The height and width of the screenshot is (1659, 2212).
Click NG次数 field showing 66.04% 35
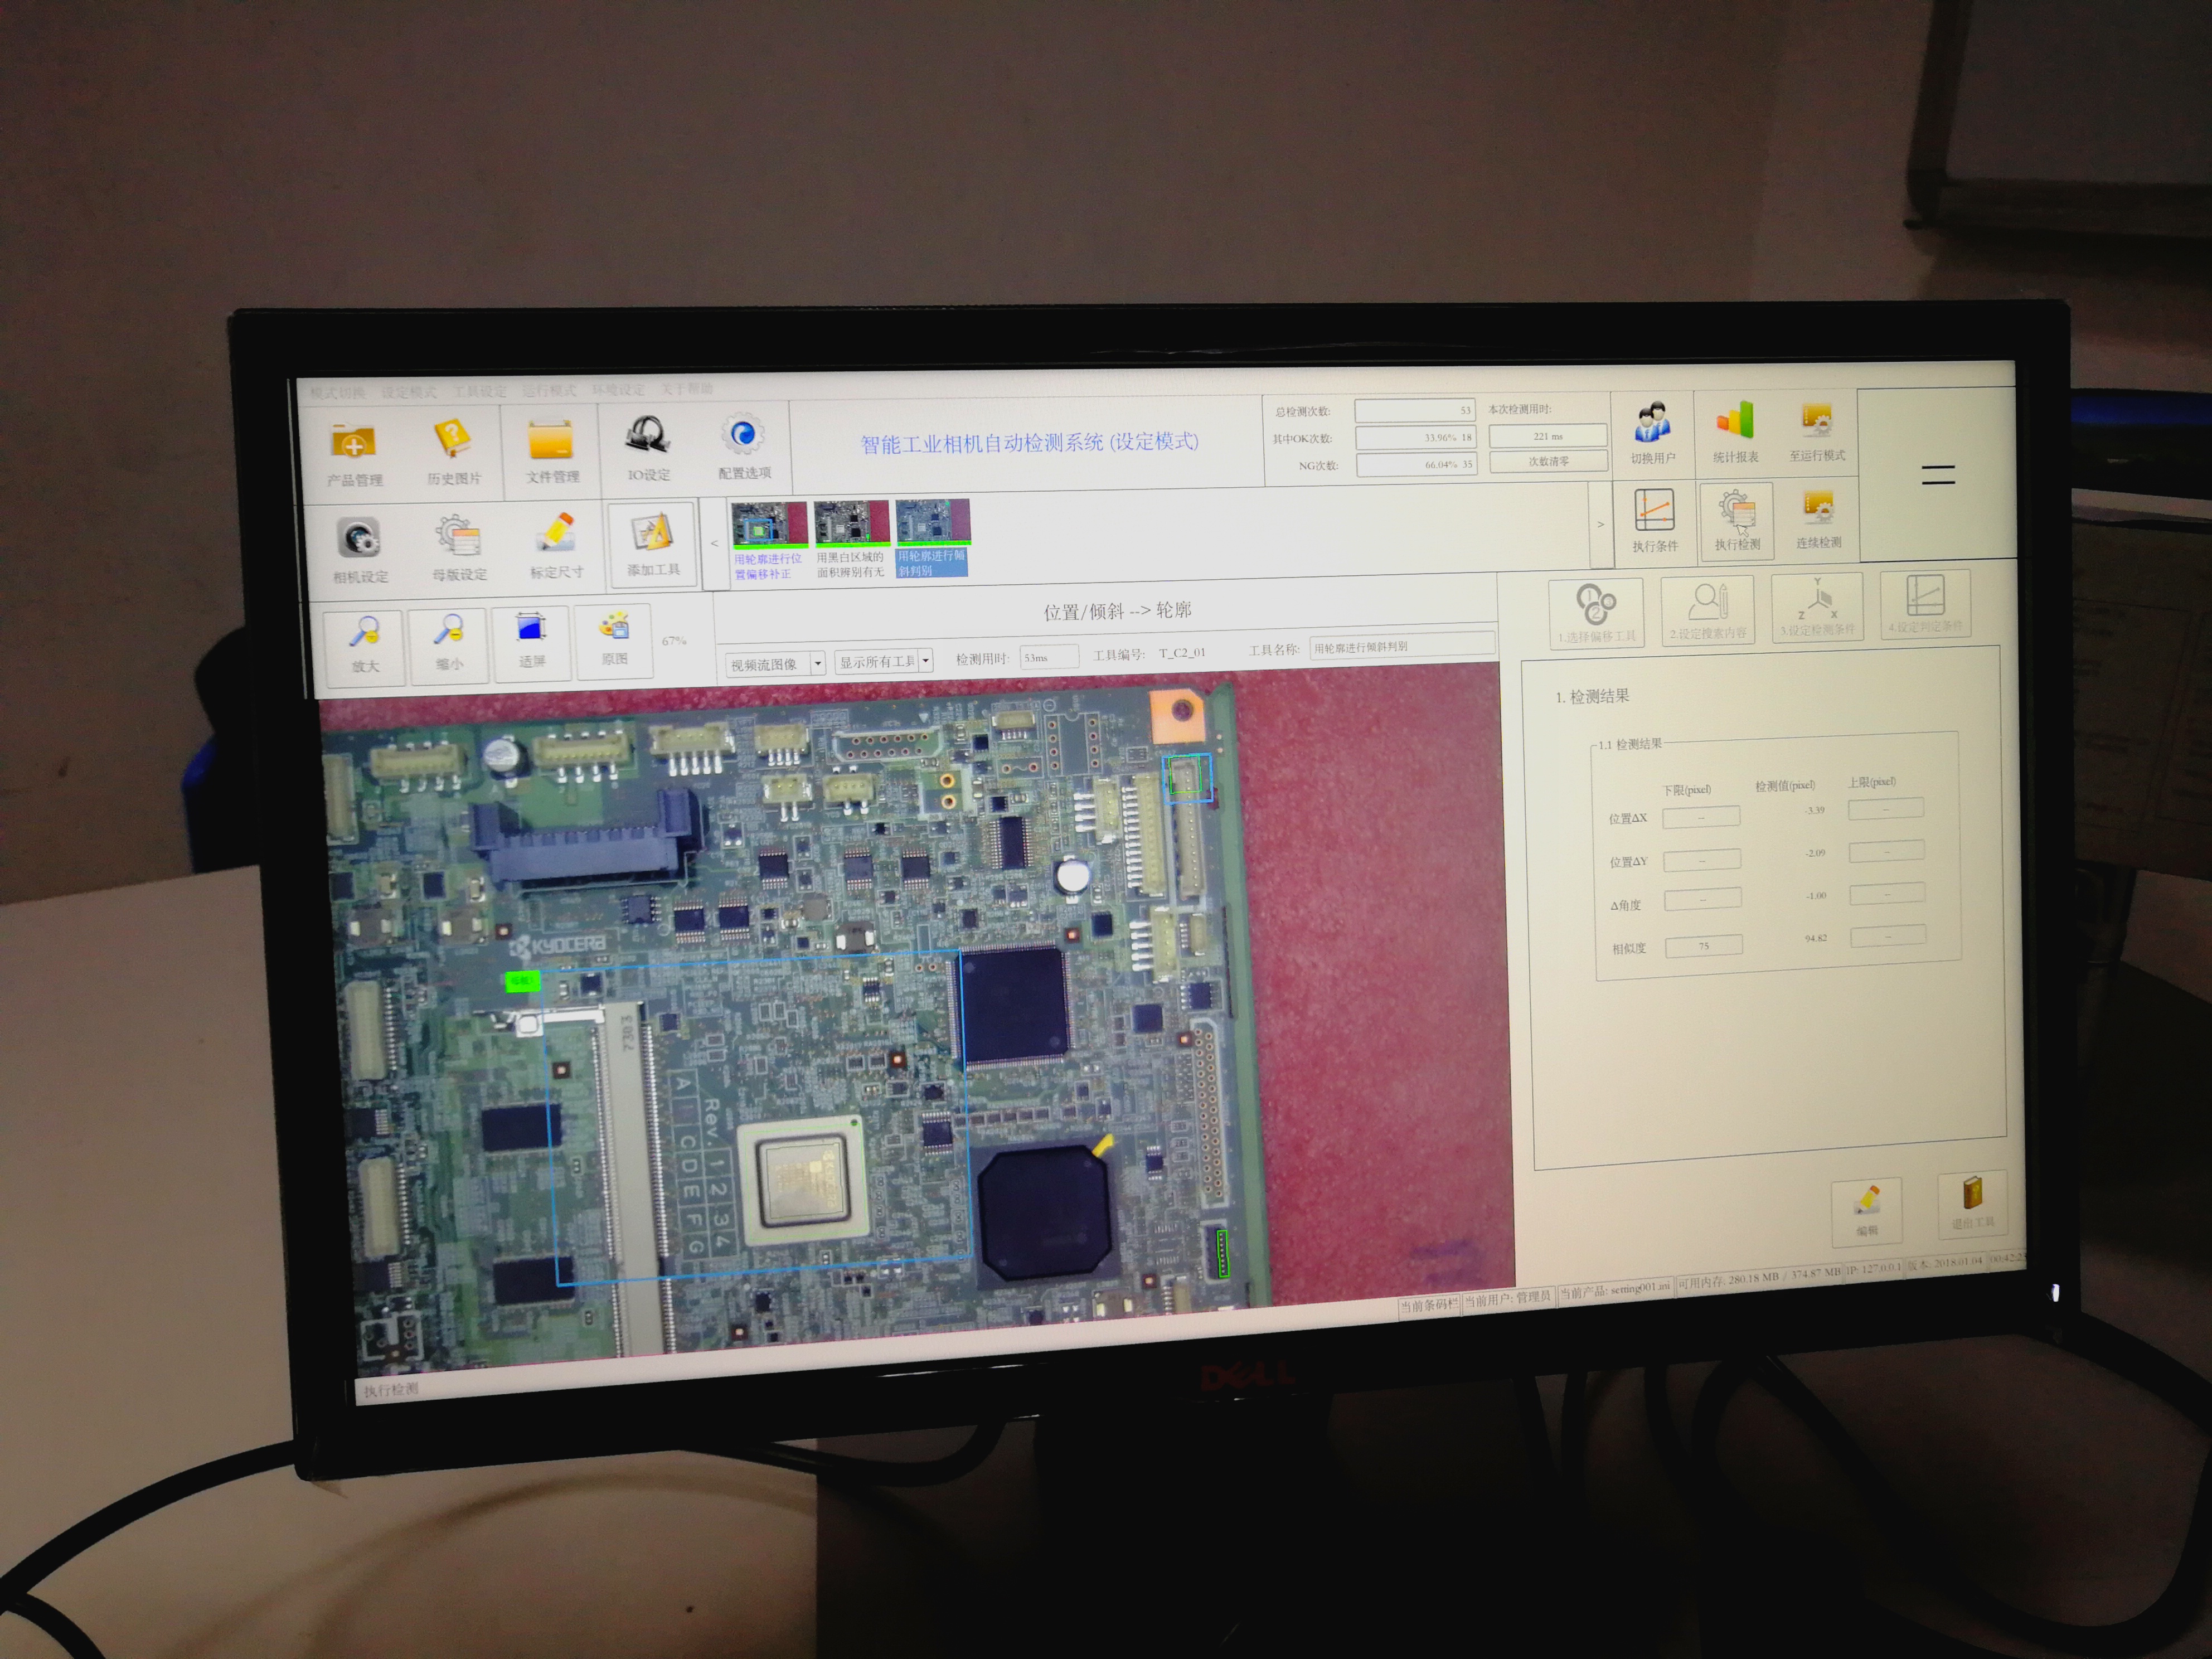pos(1415,464)
